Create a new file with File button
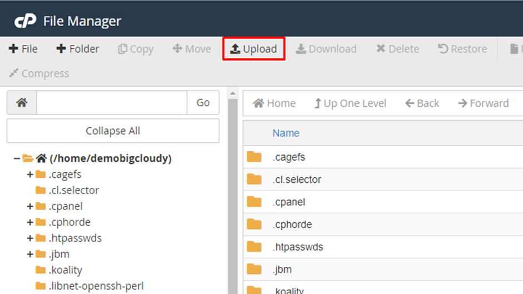The height and width of the screenshot is (294, 523). click(x=23, y=49)
